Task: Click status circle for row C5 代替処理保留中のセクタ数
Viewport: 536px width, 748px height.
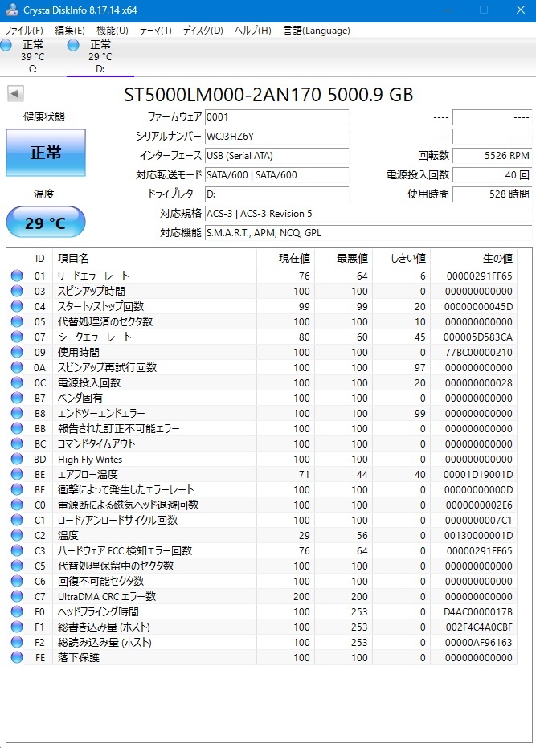Action: (17, 566)
